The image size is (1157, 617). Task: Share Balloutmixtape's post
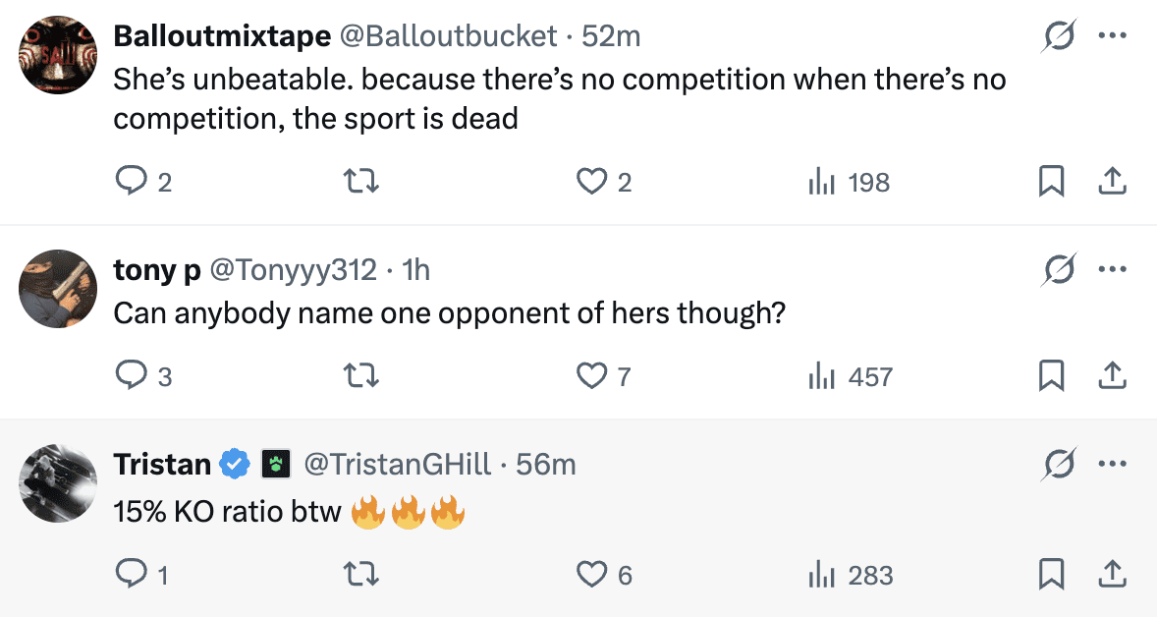[x=1111, y=182]
